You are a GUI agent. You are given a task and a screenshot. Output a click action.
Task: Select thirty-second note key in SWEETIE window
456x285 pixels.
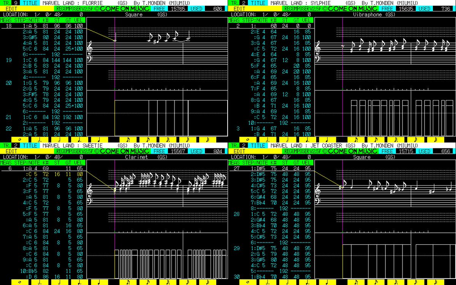point(207,282)
